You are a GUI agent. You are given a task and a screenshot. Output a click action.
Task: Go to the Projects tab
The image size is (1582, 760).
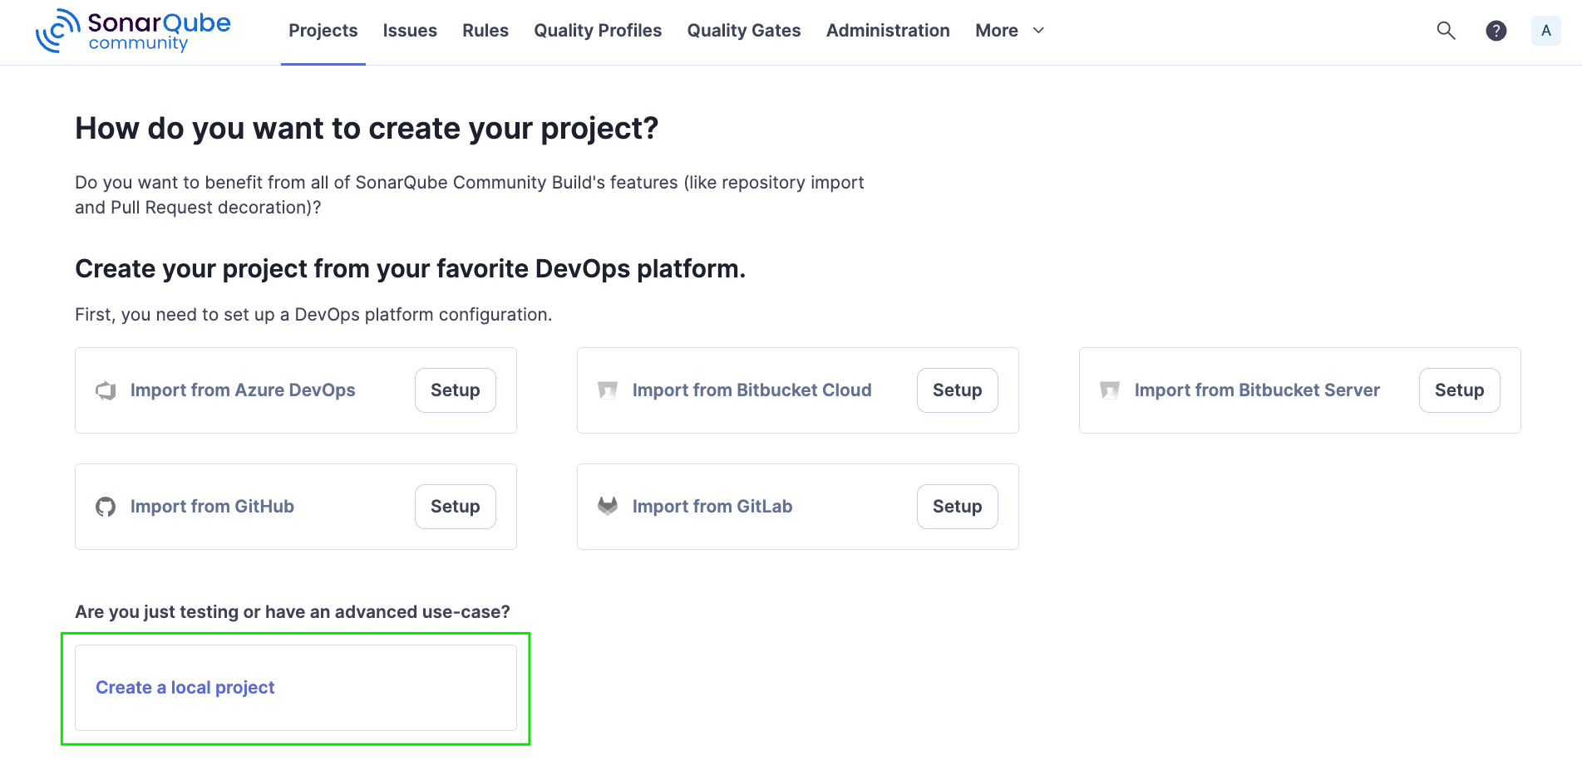pyautogui.click(x=323, y=31)
